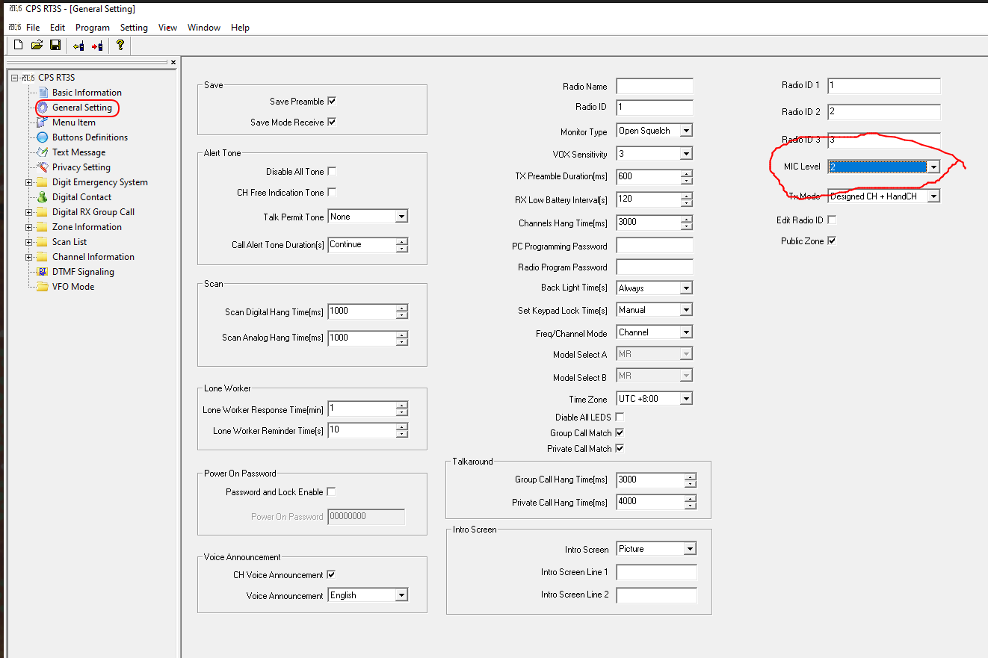Image resolution: width=988 pixels, height=658 pixels.
Task: Open the Monitor Type dropdown
Action: point(686,131)
